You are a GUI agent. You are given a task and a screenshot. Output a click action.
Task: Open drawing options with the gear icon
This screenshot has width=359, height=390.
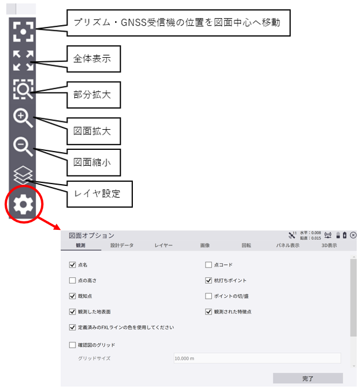23,205
